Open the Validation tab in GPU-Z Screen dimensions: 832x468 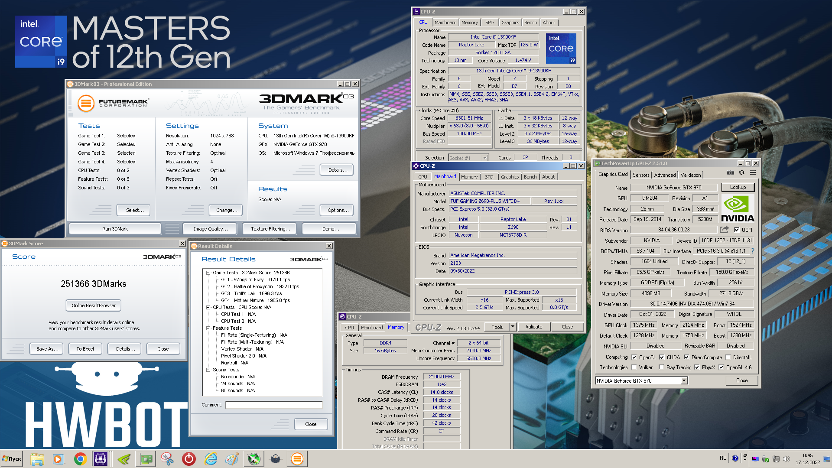pos(690,175)
